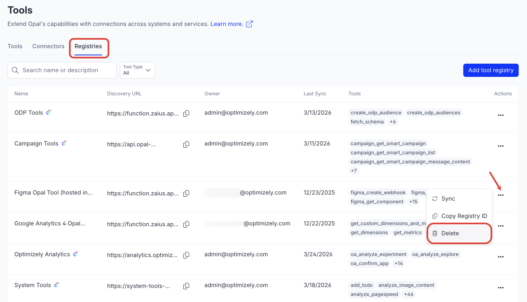Copy the Campaign Tools discovery URL
This screenshot has width=527, height=302.
pos(186,144)
